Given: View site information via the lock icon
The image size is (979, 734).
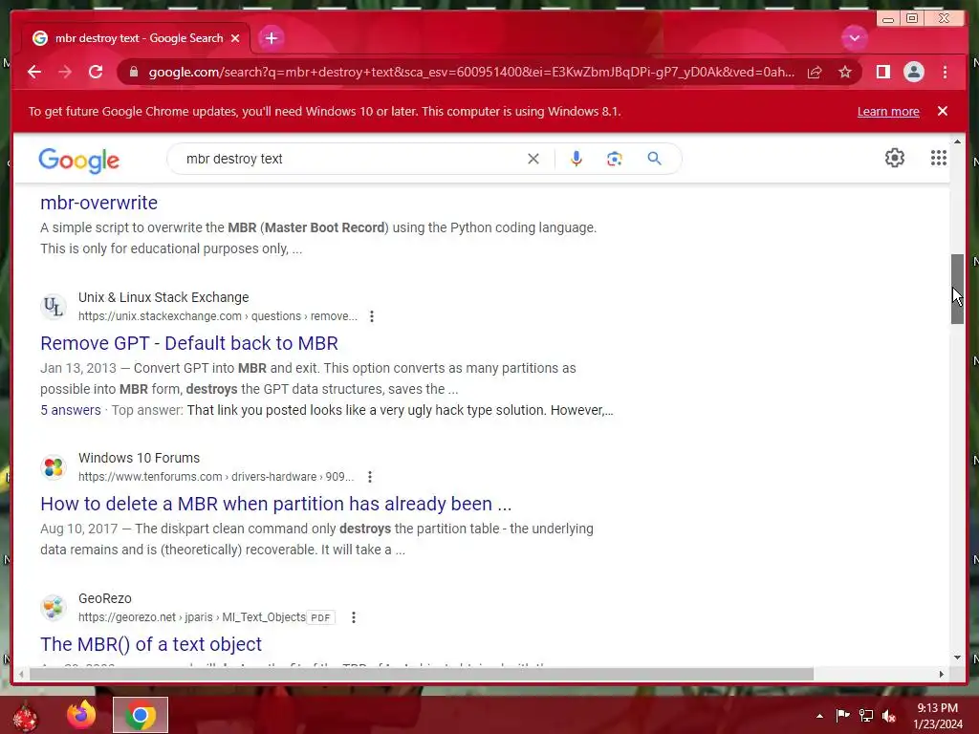Looking at the screenshot, I should (133, 72).
